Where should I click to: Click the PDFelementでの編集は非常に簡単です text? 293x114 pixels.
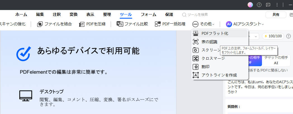(x=64, y=72)
